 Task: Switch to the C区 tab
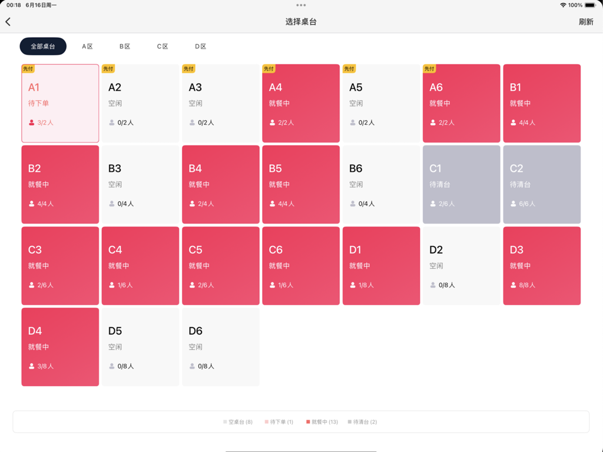[162, 46]
